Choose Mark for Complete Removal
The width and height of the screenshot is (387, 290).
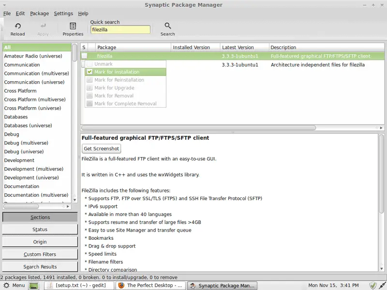pos(125,103)
